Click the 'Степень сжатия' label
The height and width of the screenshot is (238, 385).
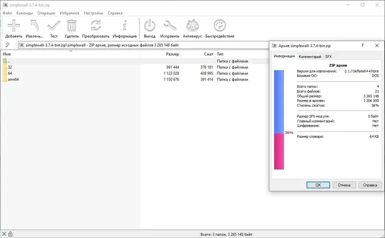311,105
